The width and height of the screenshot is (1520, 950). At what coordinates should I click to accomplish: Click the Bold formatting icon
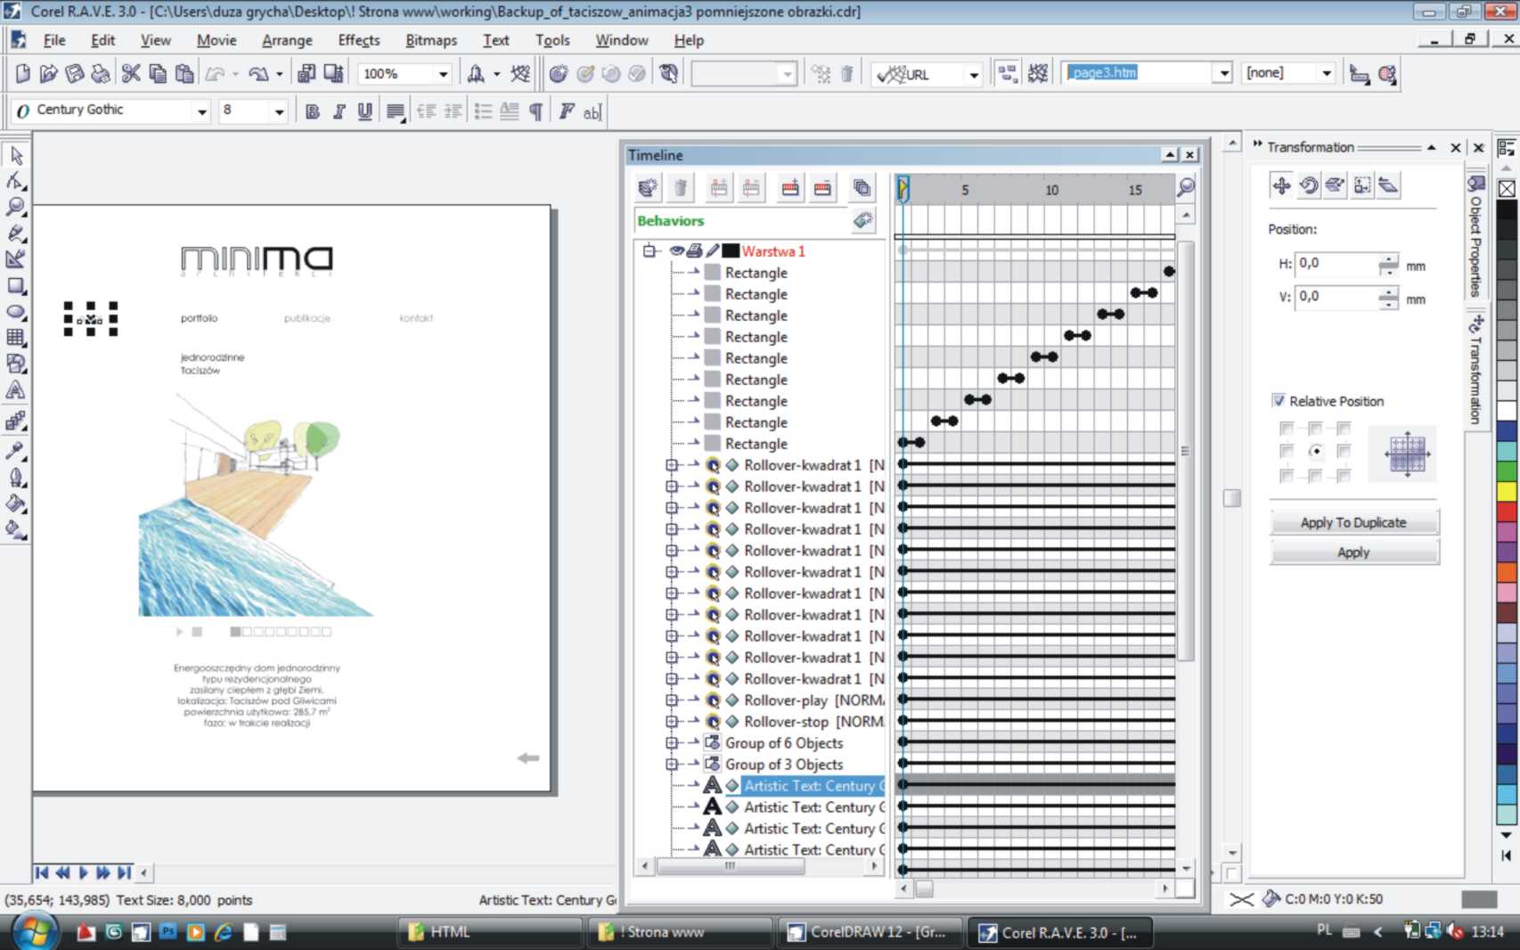pyautogui.click(x=312, y=111)
